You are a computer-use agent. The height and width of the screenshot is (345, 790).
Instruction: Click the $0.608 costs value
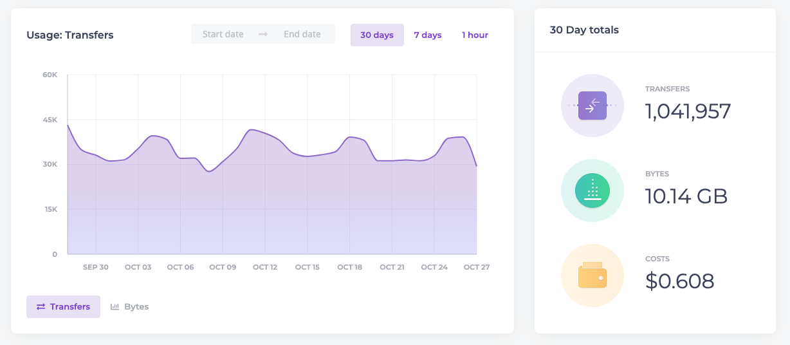click(680, 281)
